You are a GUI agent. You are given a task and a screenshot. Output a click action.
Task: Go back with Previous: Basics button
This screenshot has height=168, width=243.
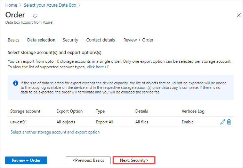(x=88, y=160)
